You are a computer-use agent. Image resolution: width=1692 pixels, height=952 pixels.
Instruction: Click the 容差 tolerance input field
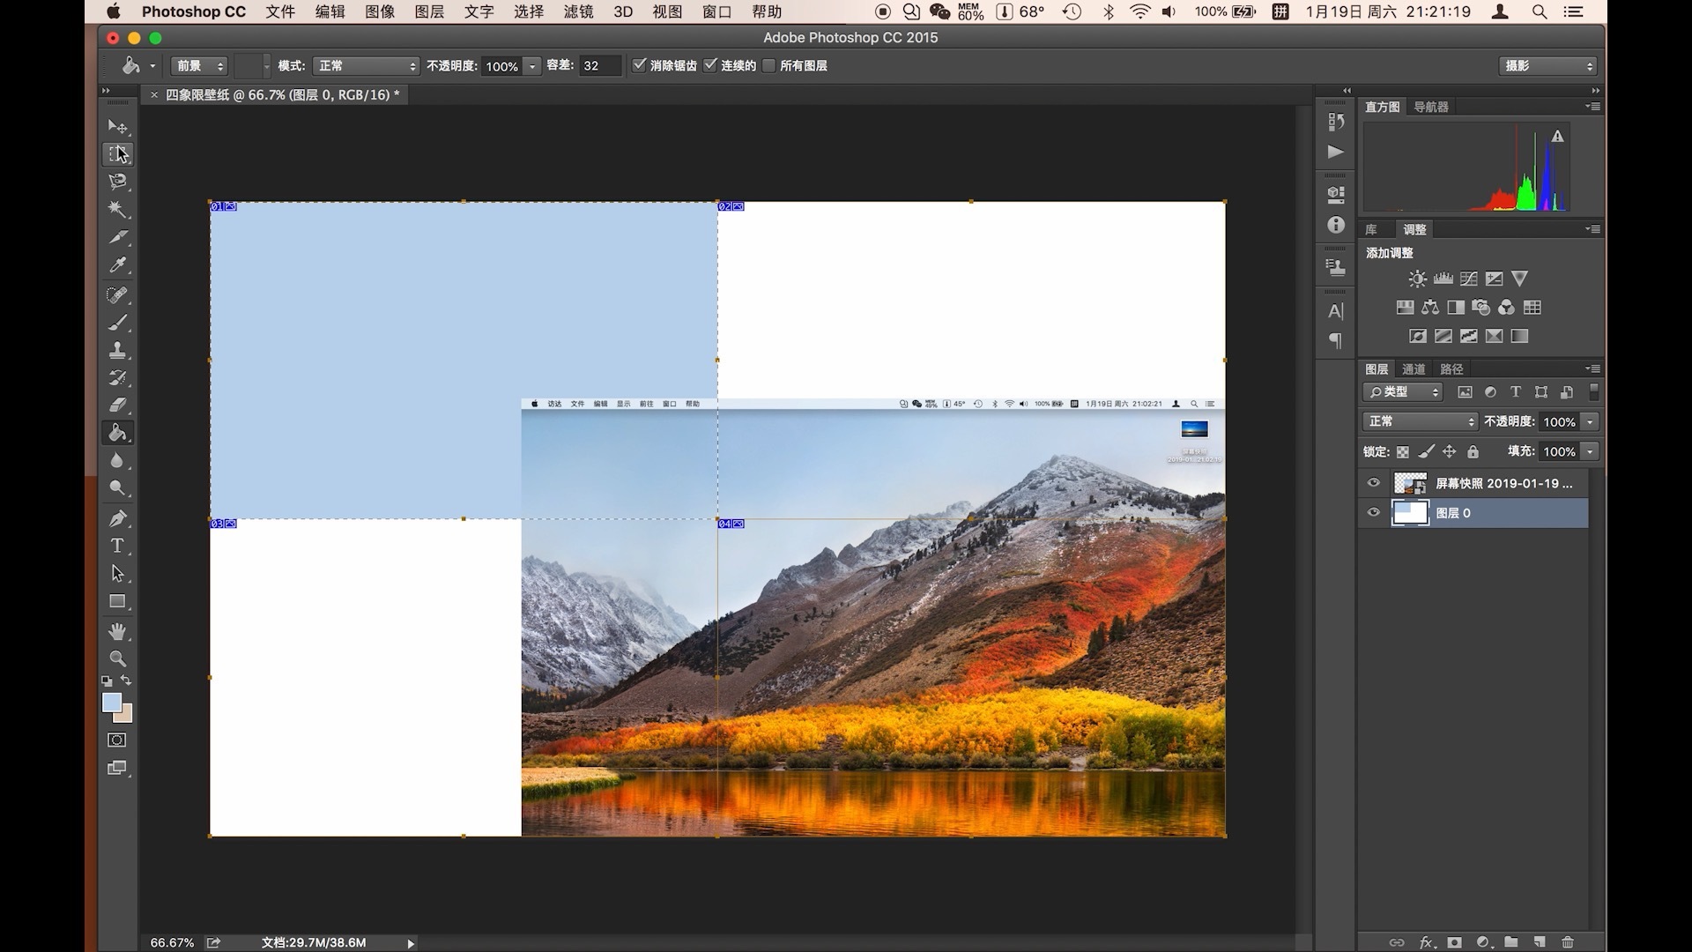point(599,66)
